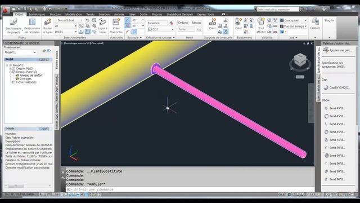360x203 pixels.
Task: Open Gestionnaire de données ribbon button
Action: click(32, 26)
